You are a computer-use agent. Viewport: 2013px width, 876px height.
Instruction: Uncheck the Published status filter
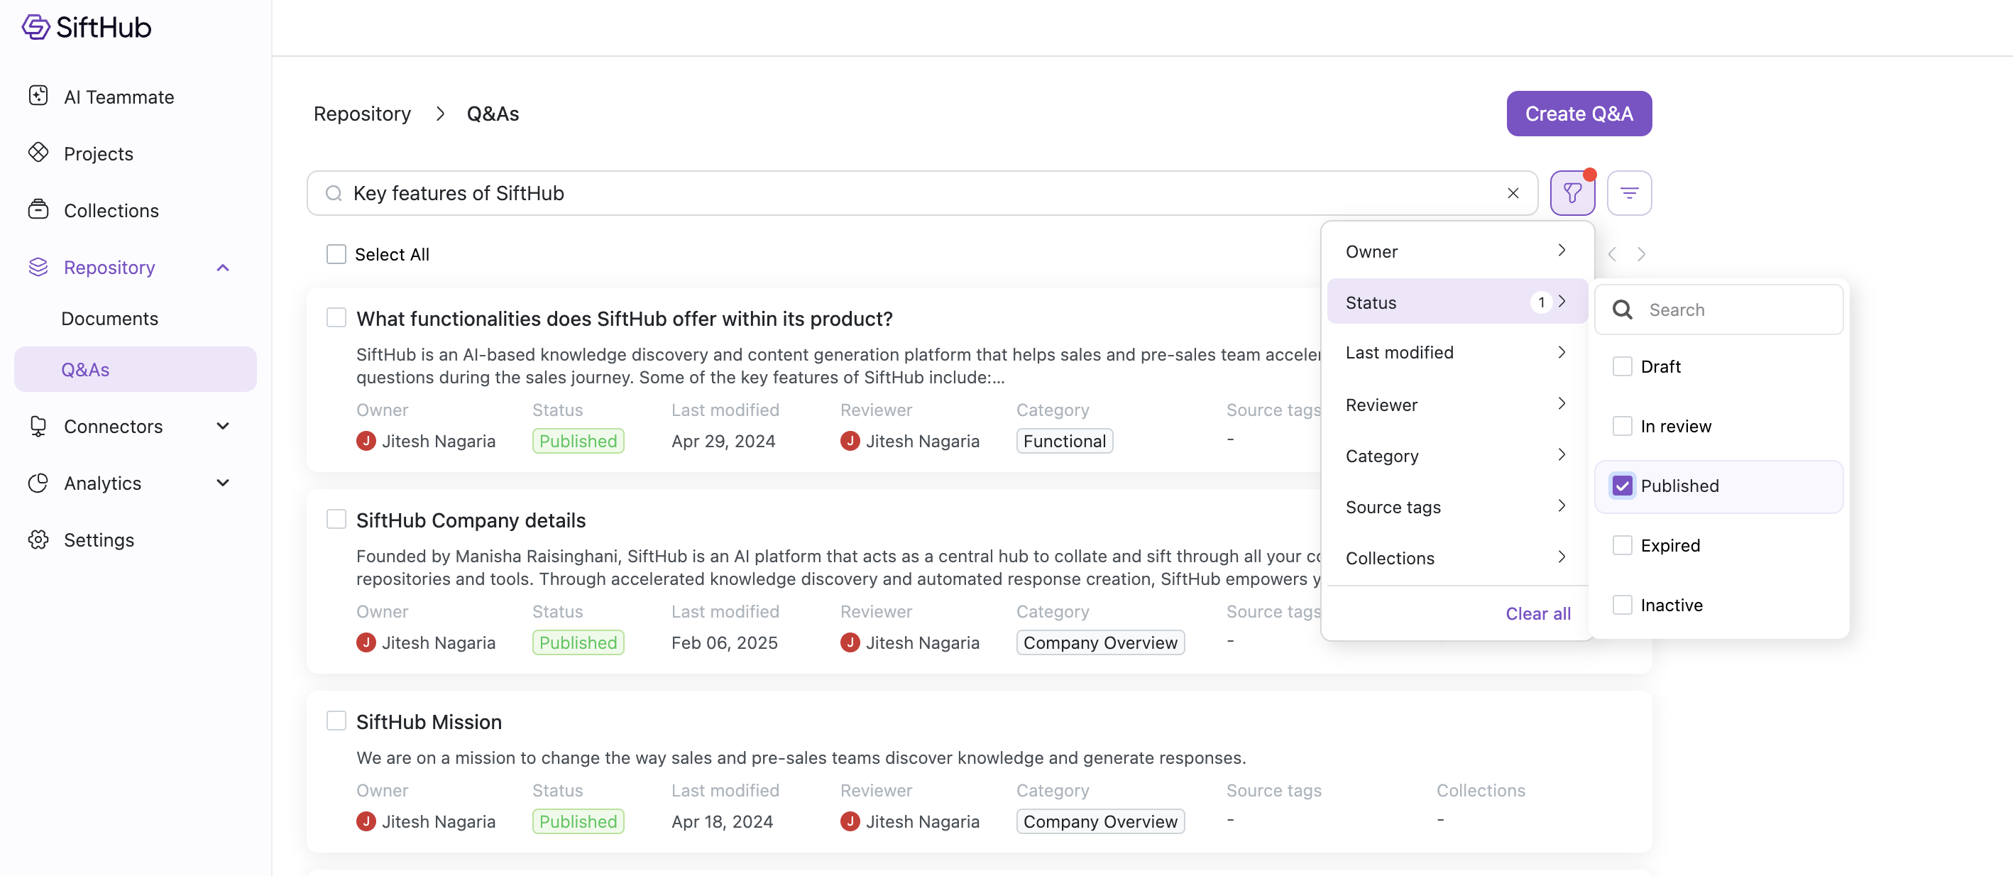tap(1623, 486)
